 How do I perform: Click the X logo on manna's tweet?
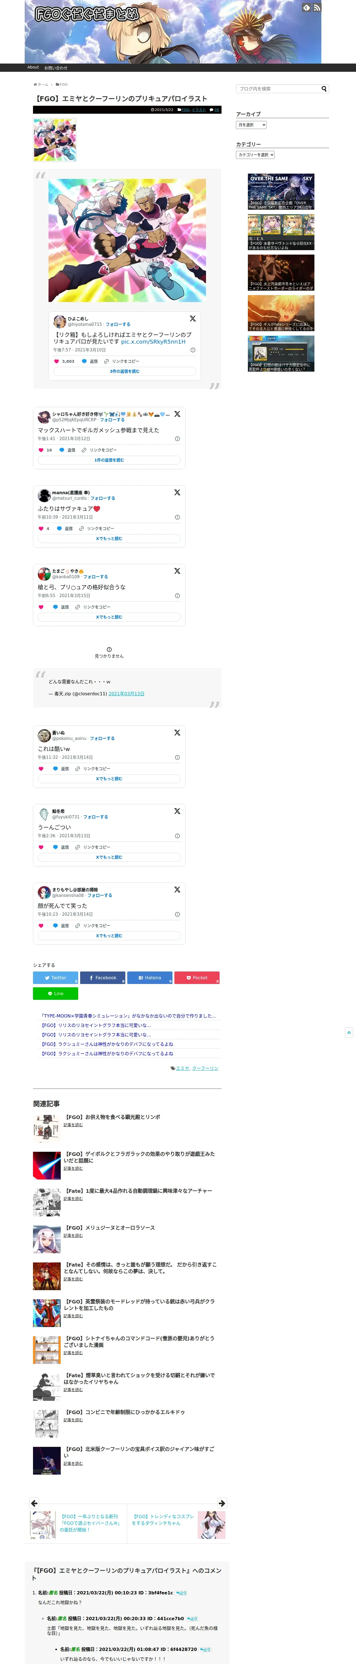(177, 492)
